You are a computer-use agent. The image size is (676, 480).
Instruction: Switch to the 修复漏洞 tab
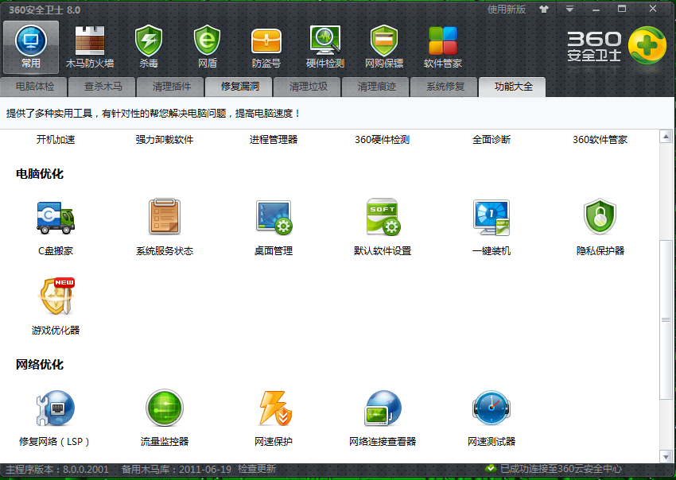pos(239,87)
